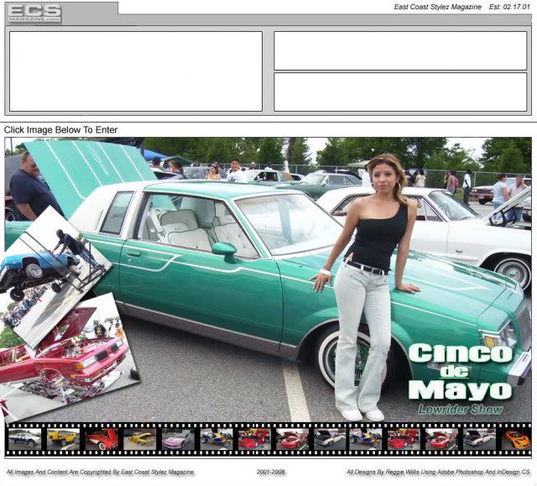The height and width of the screenshot is (486, 537).
Task: Select the yellow truck second filmstrip thumbnail
Action: tap(62, 439)
